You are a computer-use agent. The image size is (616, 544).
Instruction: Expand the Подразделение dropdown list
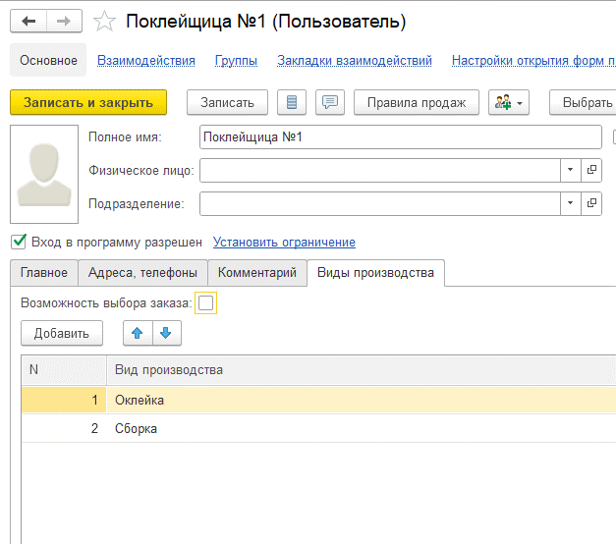point(570,203)
